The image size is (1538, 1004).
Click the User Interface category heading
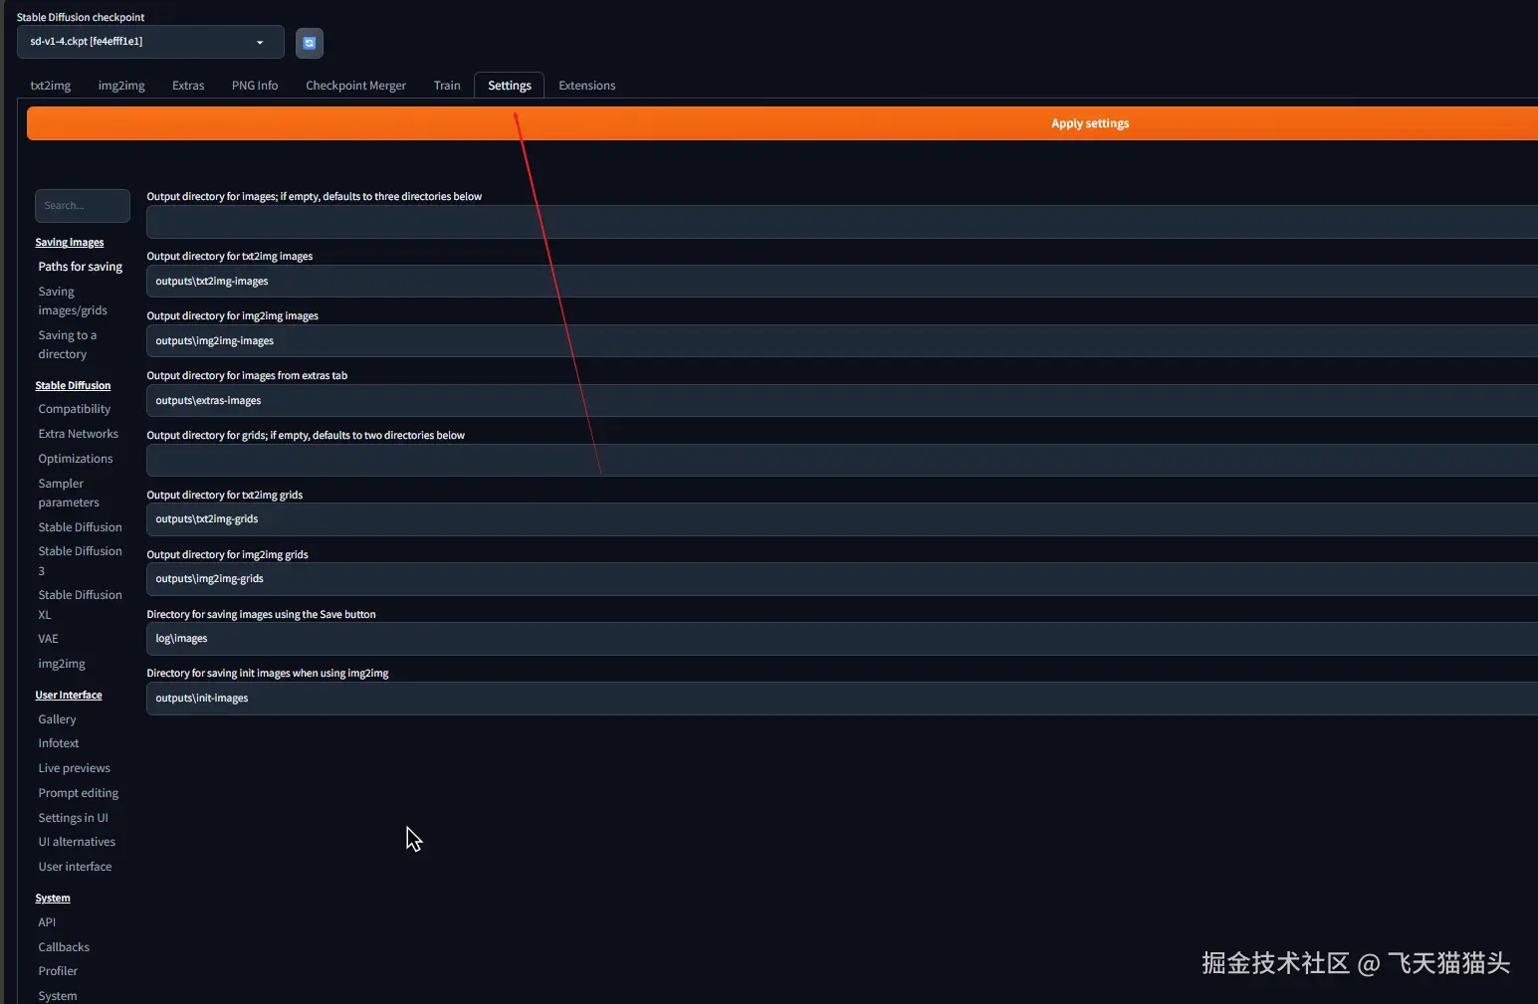(x=69, y=696)
